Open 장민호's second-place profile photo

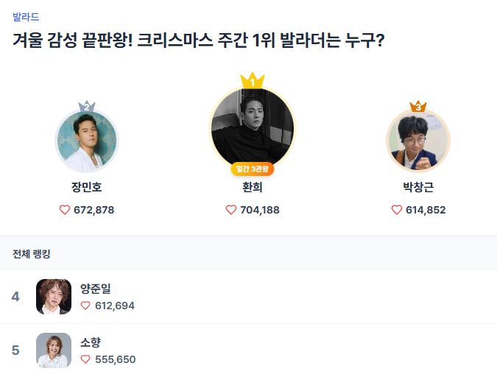pos(87,141)
